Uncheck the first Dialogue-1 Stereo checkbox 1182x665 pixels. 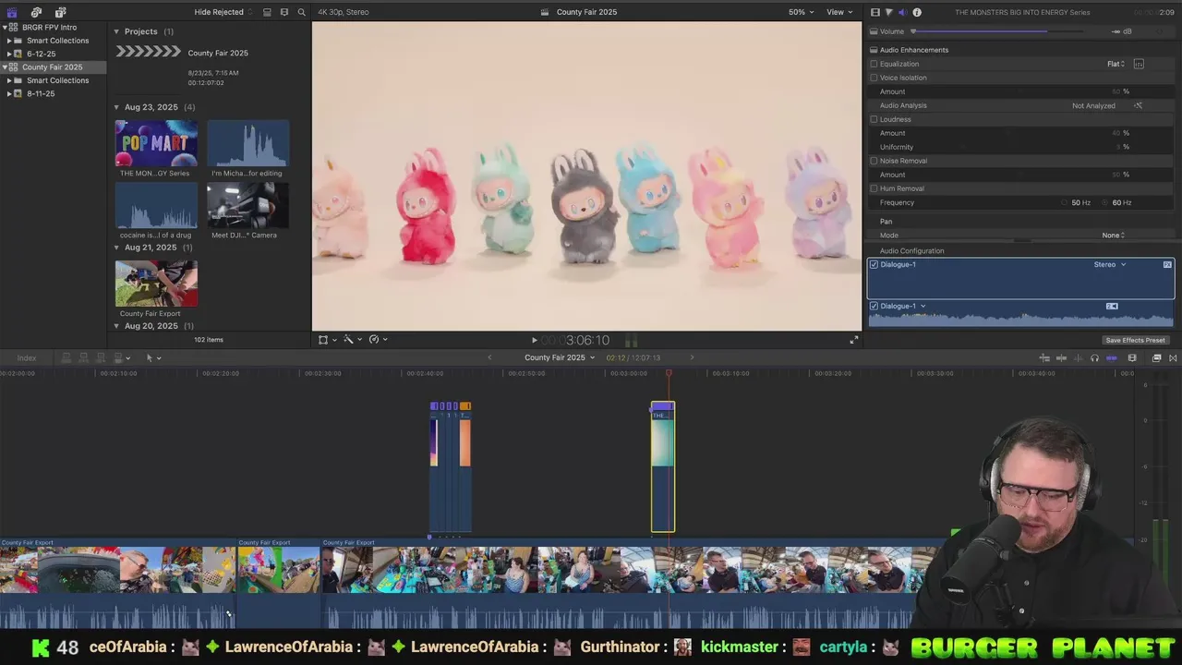pos(874,265)
